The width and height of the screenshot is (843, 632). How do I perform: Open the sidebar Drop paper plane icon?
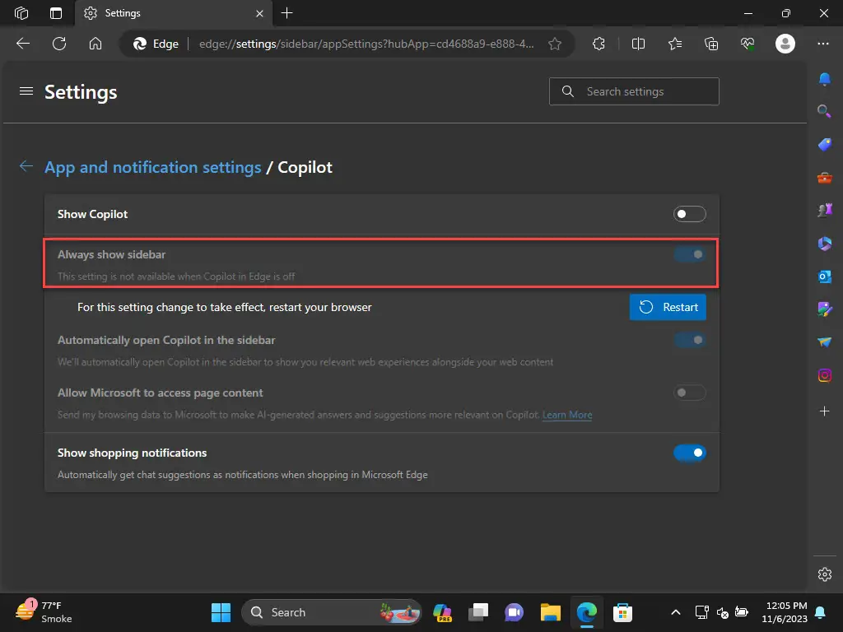824,342
